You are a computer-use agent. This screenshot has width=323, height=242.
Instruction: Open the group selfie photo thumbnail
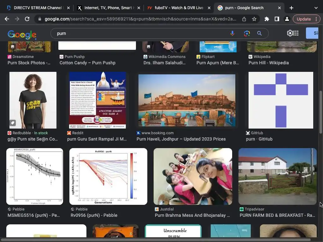[x=193, y=176]
